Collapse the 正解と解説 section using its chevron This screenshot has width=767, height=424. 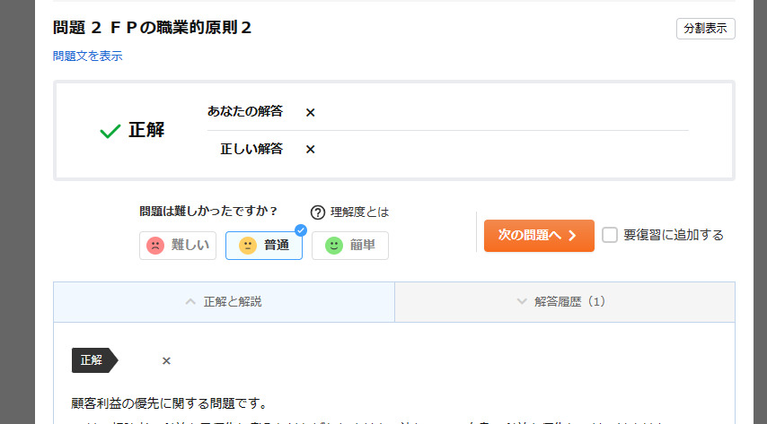tap(190, 302)
